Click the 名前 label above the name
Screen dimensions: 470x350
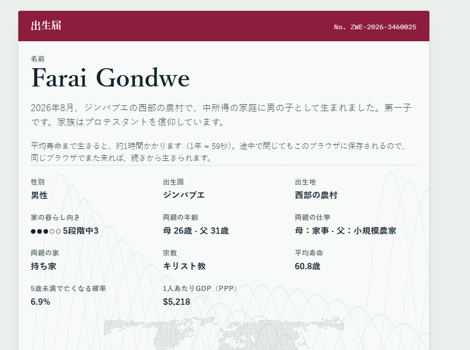point(38,59)
